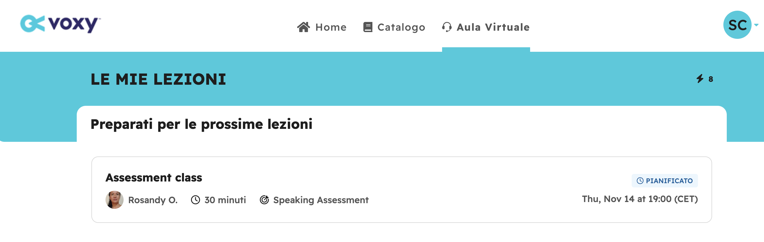This screenshot has width=764, height=242.
Task: Select the Aula Virtuale tab
Action: [486, 27]
